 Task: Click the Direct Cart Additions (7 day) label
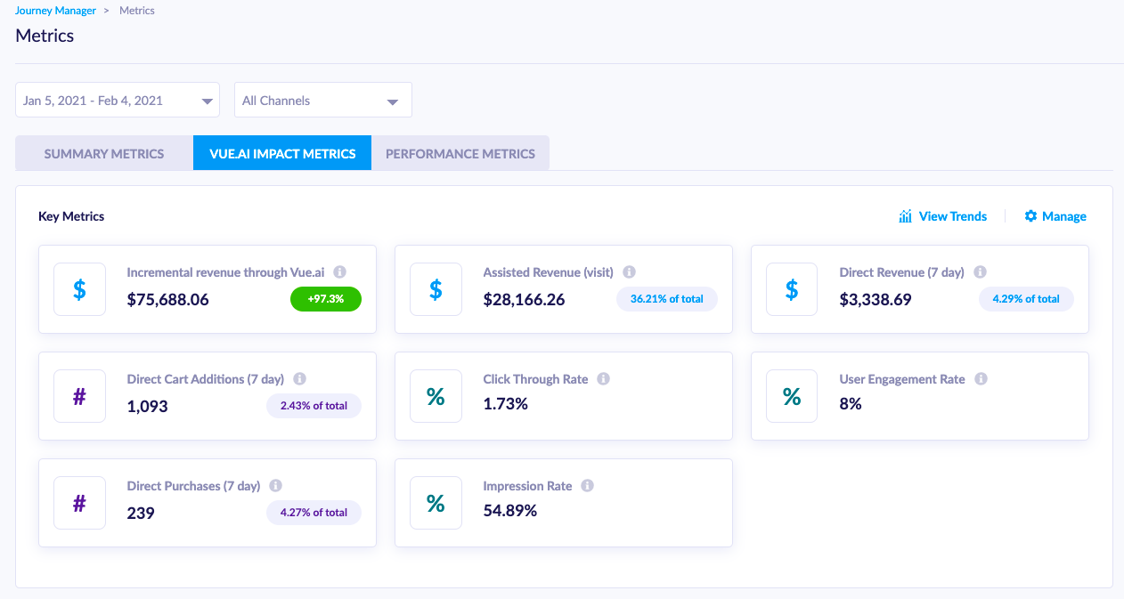206,379
